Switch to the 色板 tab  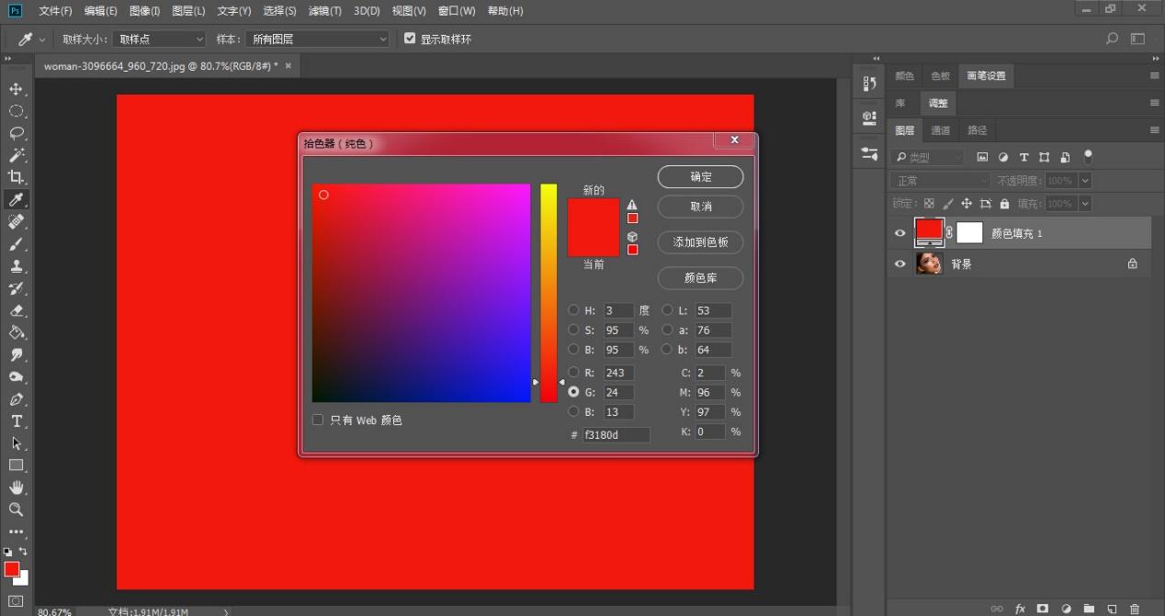941,75
